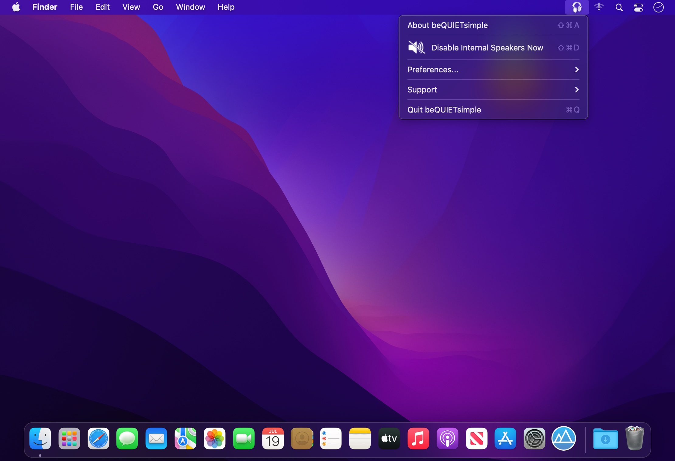Open the Window menu in menu bar
The width and height of the screenshot is (675, 461).
190,7
